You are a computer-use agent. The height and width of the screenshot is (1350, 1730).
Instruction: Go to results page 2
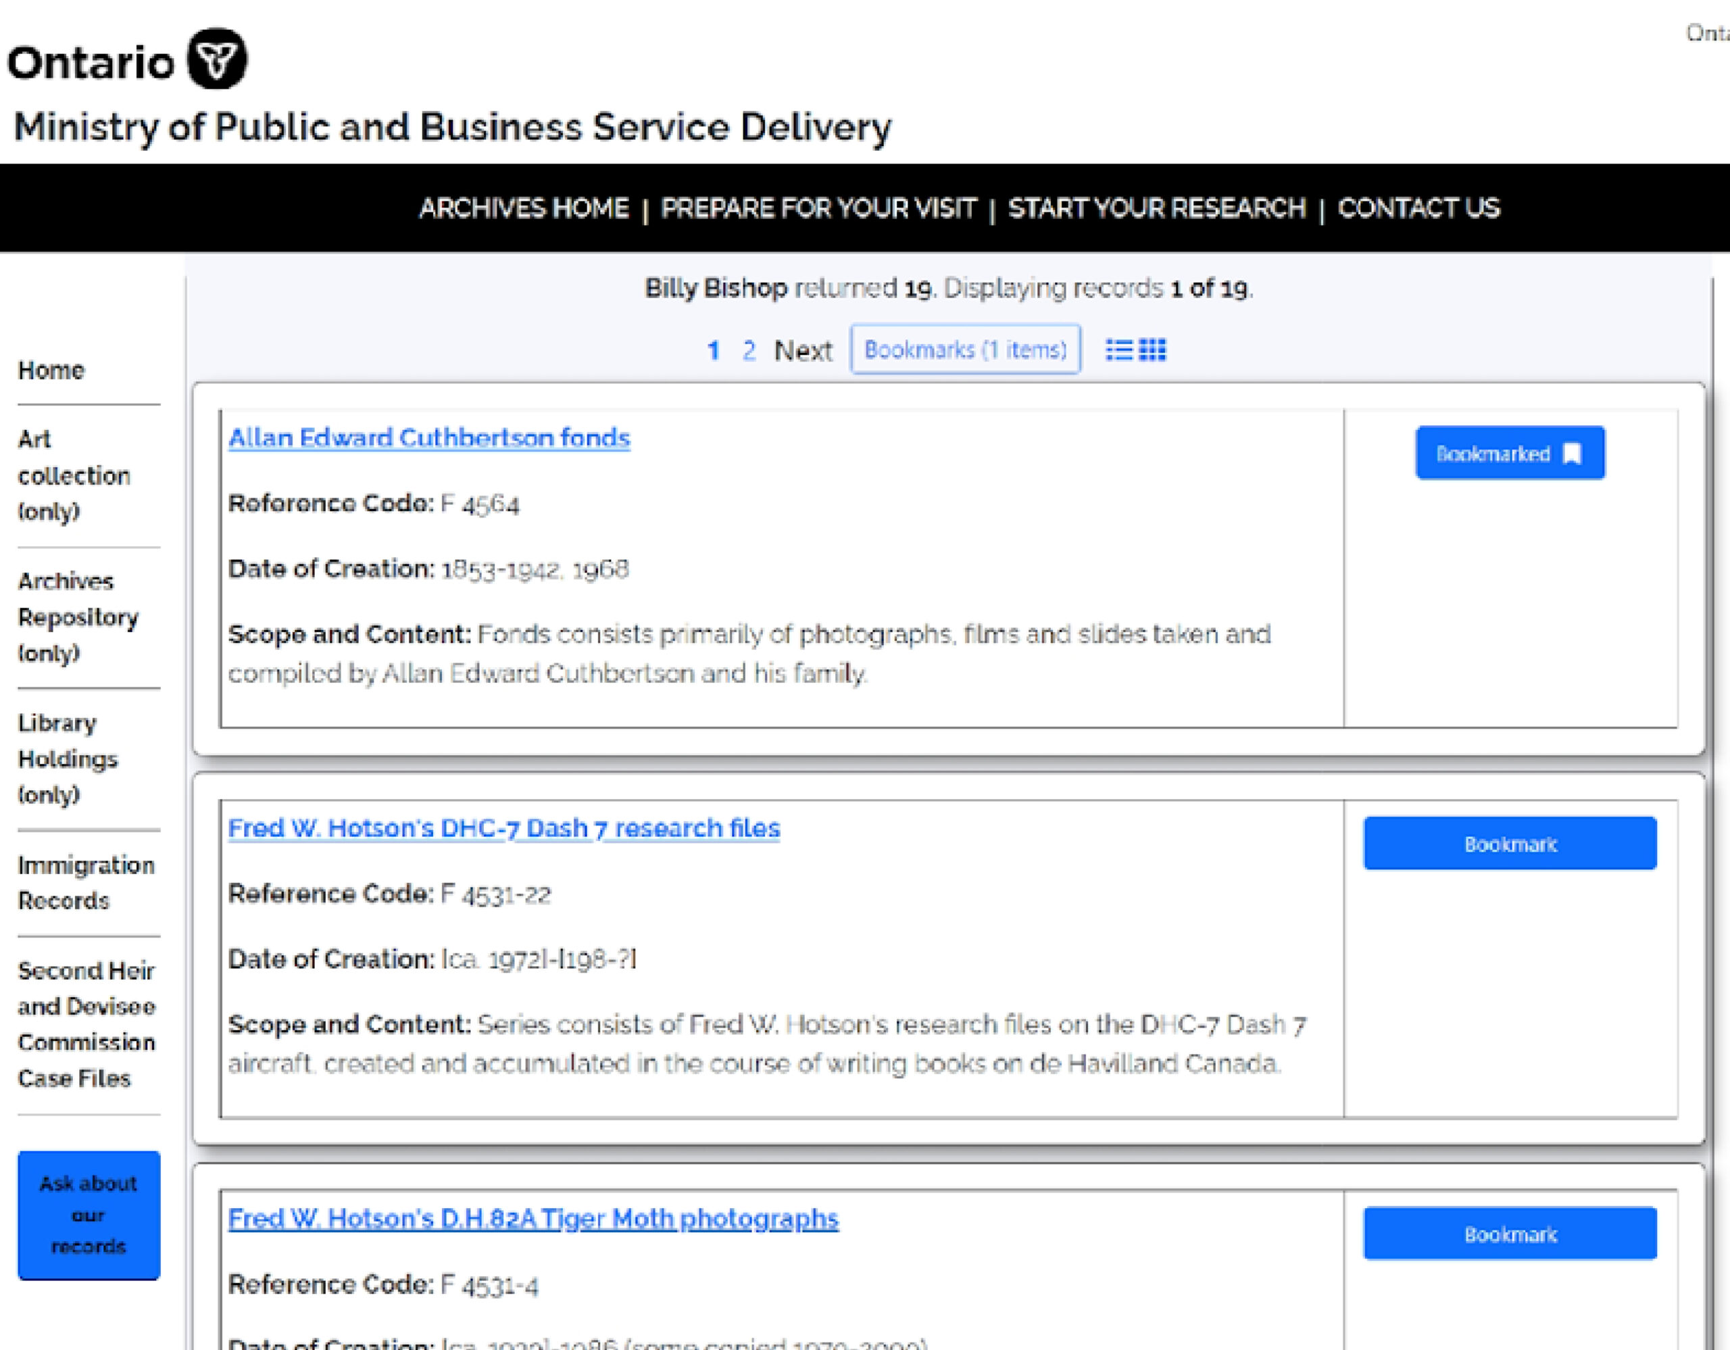(x=749, y=350)
